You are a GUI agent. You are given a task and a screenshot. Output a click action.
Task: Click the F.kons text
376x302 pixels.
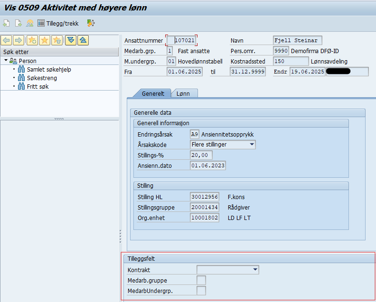tap(236, 197)
